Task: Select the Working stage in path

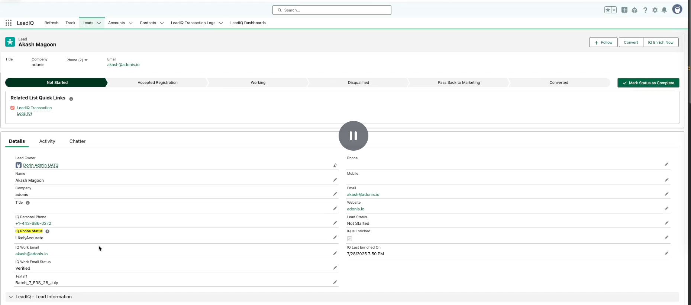Action: [258, 82]
